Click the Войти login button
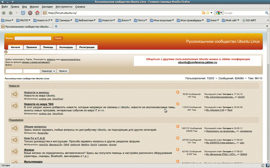This screenshot has width=270, height=168. [x=63, y=71]
